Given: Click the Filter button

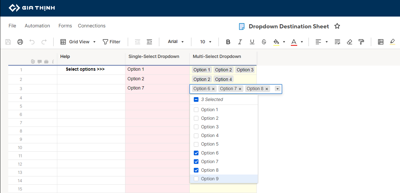Looking at the screenshot, I should click(x=111, y=42).
